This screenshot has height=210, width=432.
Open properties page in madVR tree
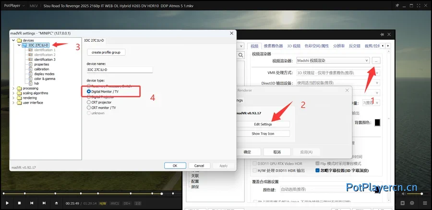click(x=42, y=64)
